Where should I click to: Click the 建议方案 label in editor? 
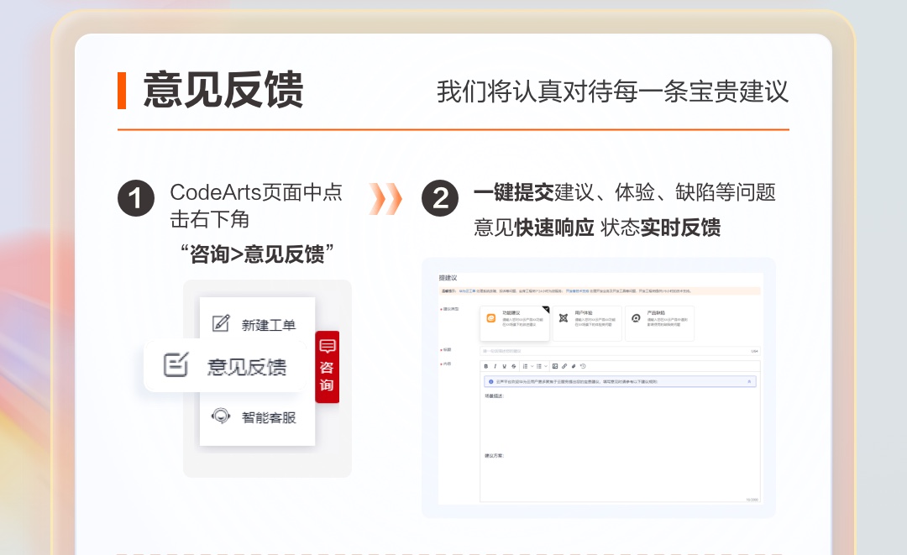click(x=494, y=456)
